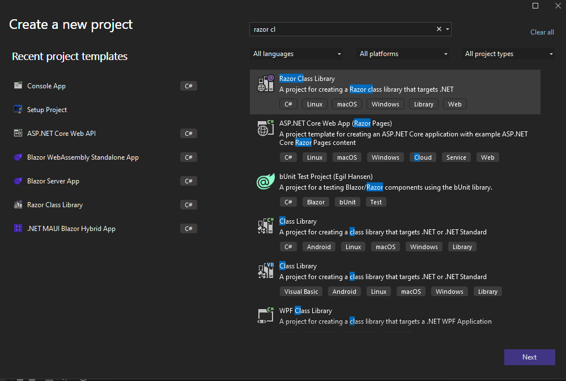This screenshot has height=381, width=566.
Task: Click the VB Class Library icon
Action: tap(265, 271)
